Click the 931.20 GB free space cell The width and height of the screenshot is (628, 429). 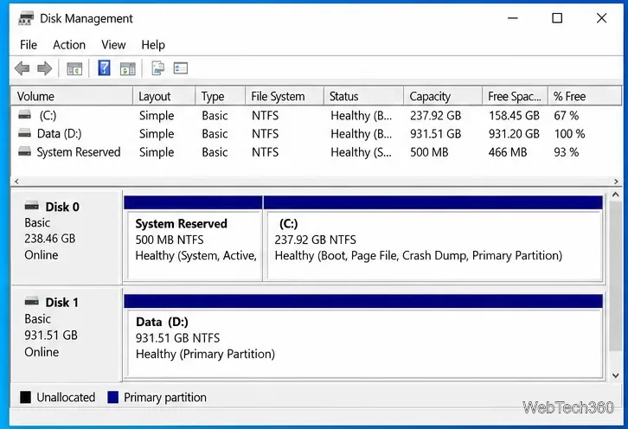tap(514, 134)
